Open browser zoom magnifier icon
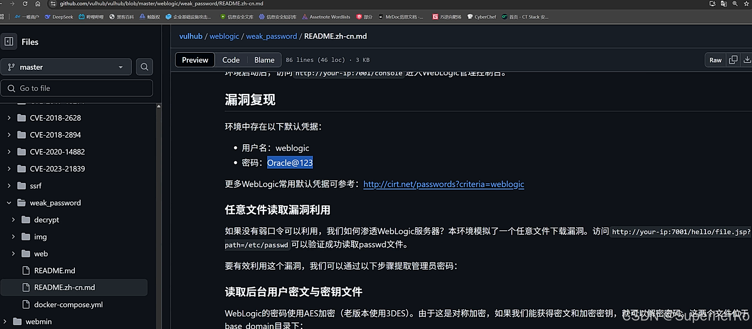The height and width of the screenshot is (329, 752). click(x=735, y=3)
